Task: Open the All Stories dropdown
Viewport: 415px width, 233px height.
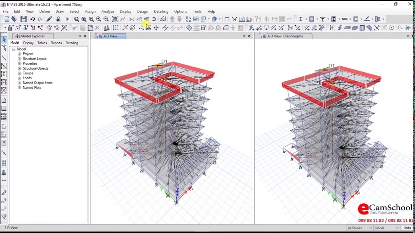Action: (x=360, y=228)
